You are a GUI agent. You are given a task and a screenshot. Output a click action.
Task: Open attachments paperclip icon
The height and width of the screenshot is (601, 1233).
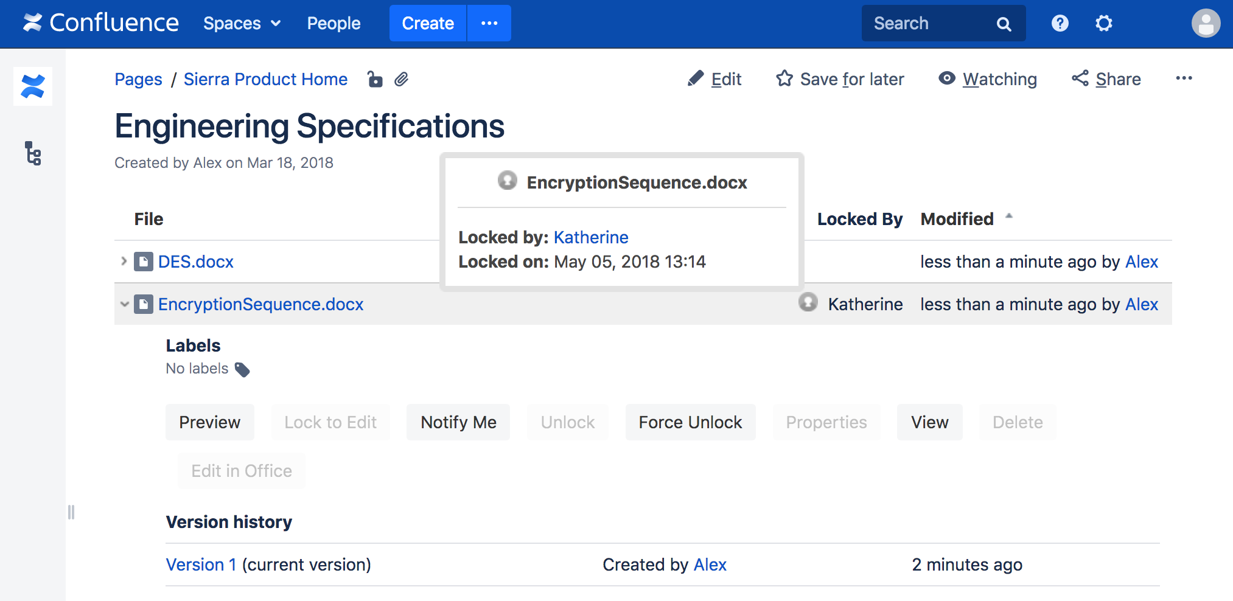[401, 79]
